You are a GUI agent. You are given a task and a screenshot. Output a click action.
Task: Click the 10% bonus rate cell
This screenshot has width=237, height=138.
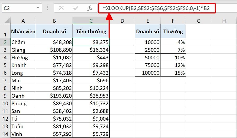coord(173,58)
